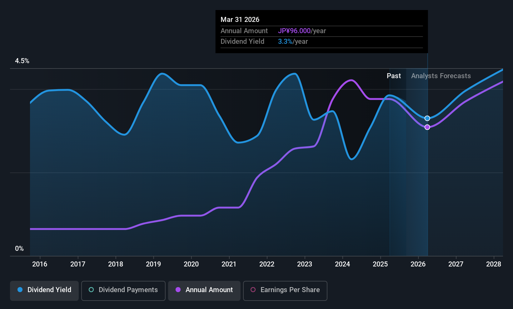The width and height of the screenshot is (513, 309).
Task: Click the JP¥96.000 annual amount value
Action: click(x=294, y=31)
